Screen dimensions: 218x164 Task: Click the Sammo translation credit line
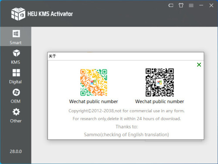[x=126, y=134]
